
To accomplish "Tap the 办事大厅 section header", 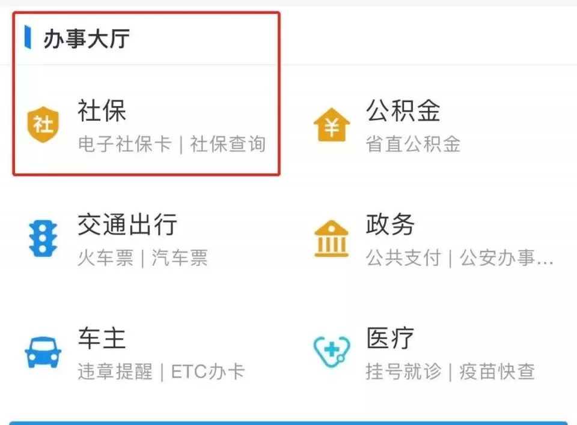I will click(x=86, y=38).
